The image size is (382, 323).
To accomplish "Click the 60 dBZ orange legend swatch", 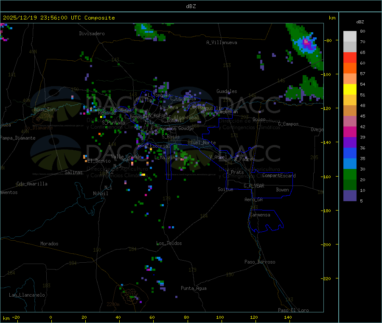I will (350, 68).
